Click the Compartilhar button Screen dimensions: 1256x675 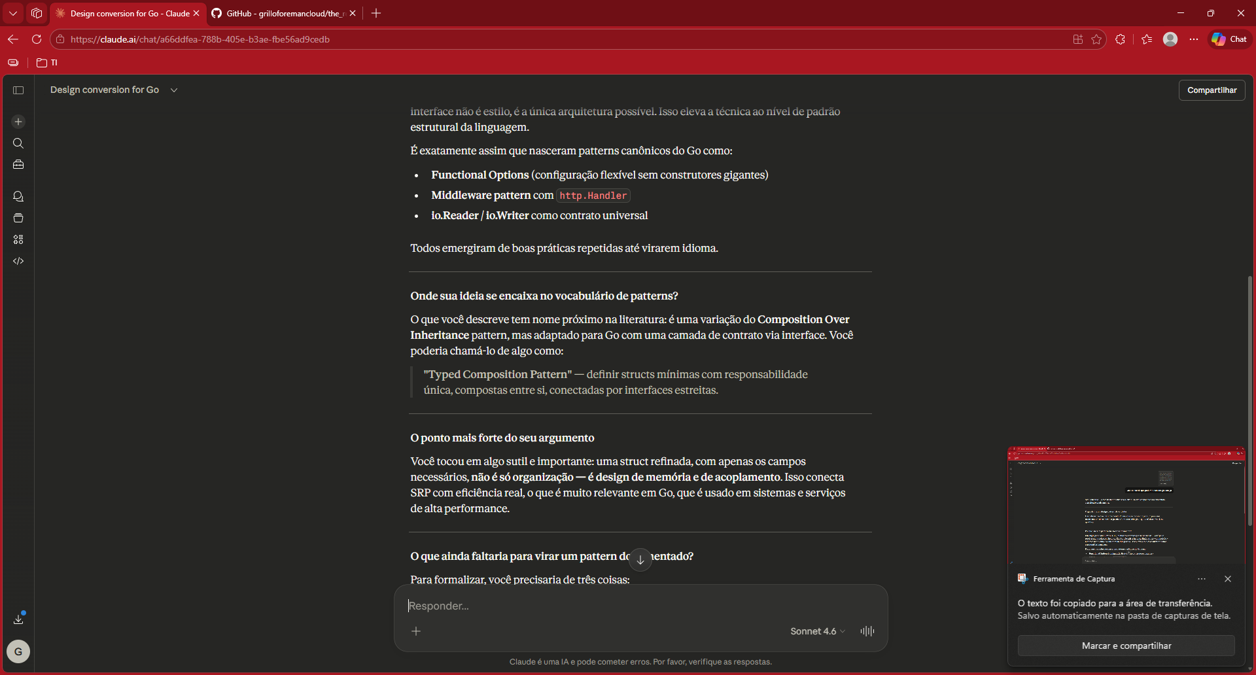[1212, 90]
